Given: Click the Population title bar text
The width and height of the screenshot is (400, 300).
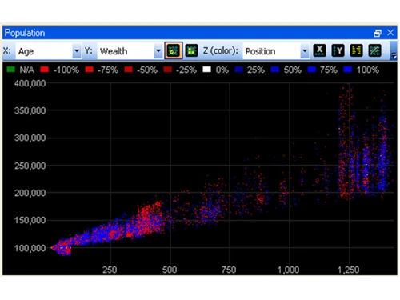Looking at the screenshot, I should click(25, 33).
